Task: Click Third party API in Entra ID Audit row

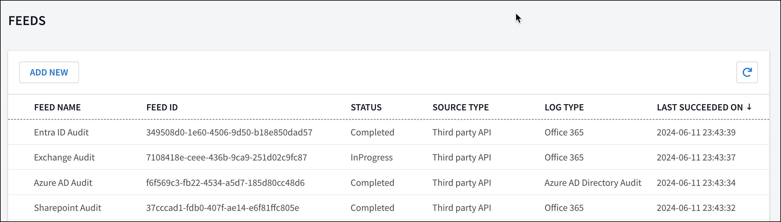Action: point(462,132)
